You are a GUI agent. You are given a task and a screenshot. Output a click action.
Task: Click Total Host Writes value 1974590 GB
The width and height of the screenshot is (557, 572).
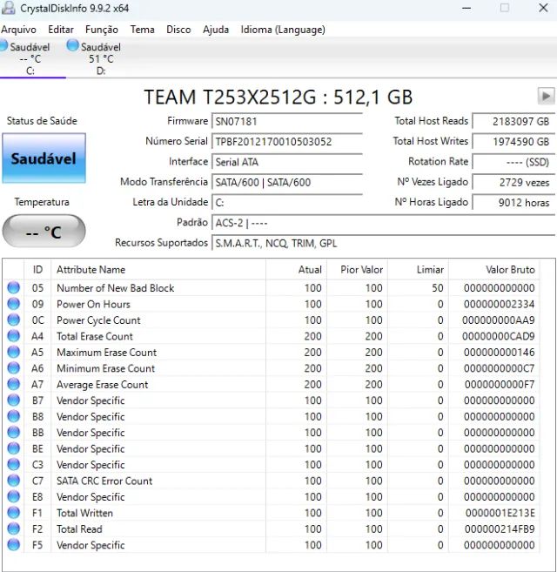point(513,142)
